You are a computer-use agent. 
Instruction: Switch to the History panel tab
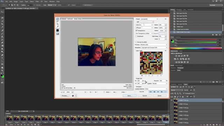point(173,10)
